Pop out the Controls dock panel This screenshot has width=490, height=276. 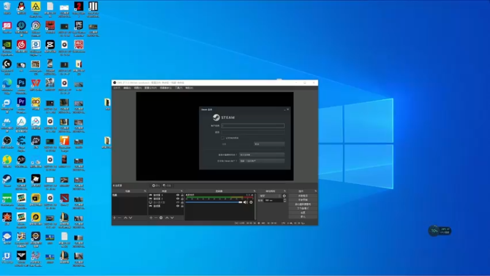click(315, 191)
